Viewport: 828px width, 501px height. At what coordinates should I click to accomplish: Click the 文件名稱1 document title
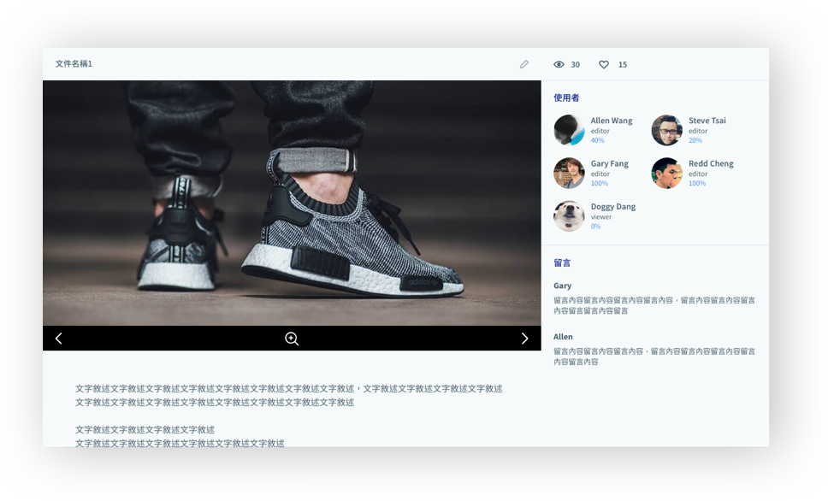click(74, 64)
